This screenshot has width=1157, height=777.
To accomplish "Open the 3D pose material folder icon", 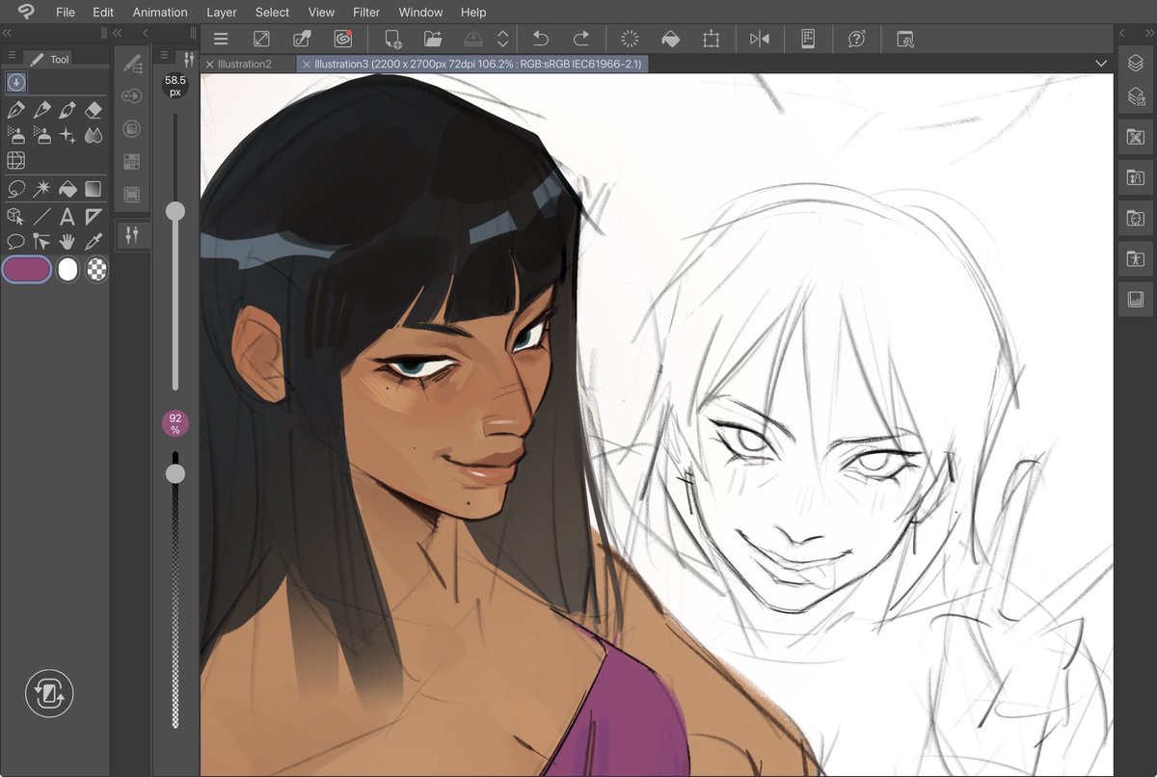I will point(1136,259).
